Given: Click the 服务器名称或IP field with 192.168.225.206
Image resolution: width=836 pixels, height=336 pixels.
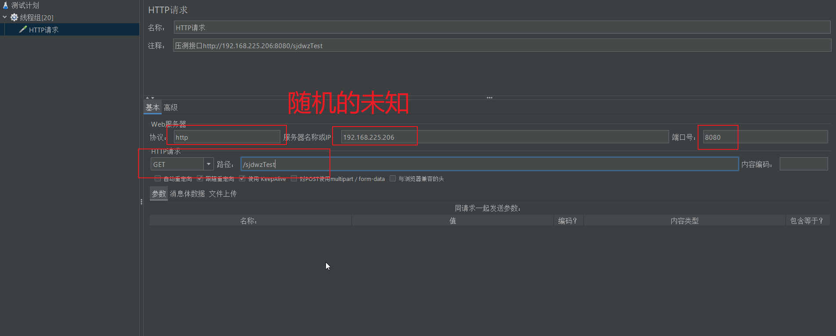Looking at the screenshot, I should (x=505, y=137).
